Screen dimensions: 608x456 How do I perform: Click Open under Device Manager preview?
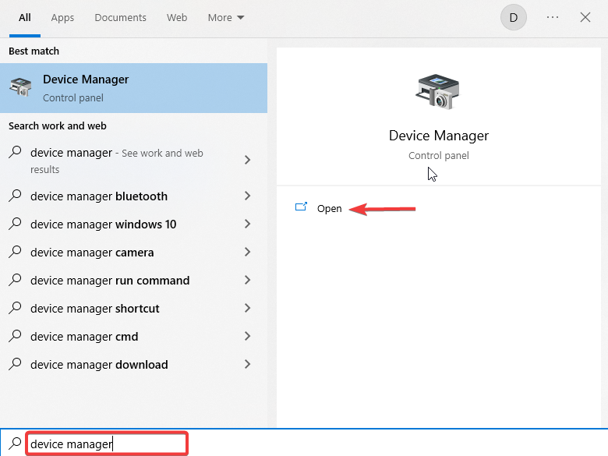click(x=329, y=209)
